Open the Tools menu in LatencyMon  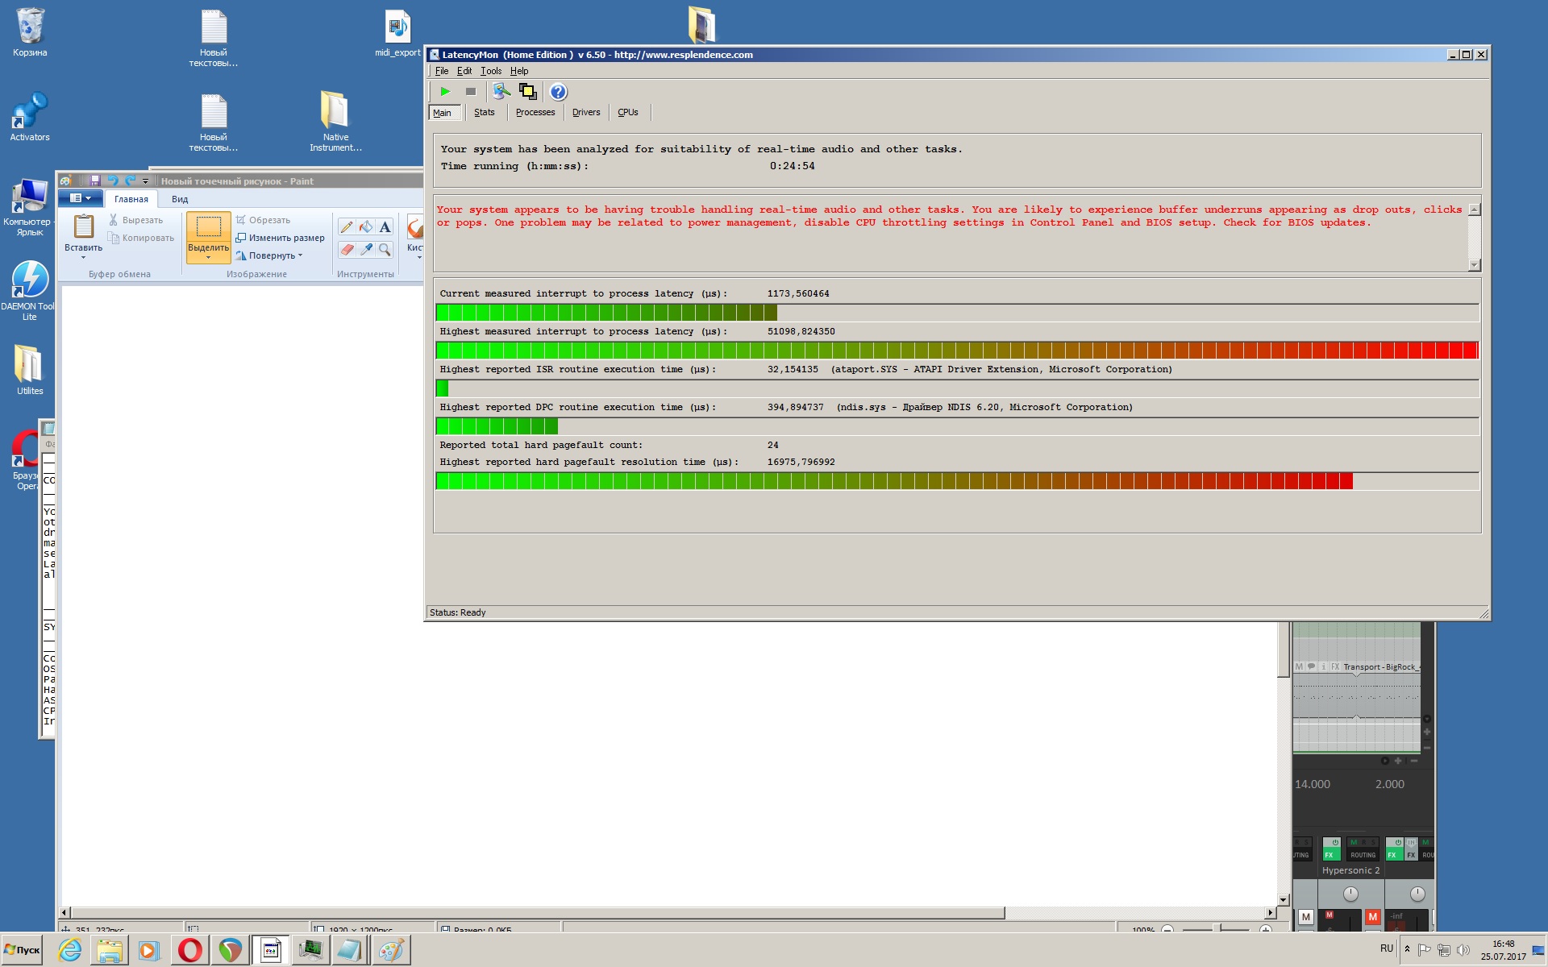point(490,71)
